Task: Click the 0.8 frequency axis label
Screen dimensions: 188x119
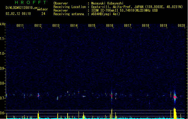Action: click(x=3, y=83)
